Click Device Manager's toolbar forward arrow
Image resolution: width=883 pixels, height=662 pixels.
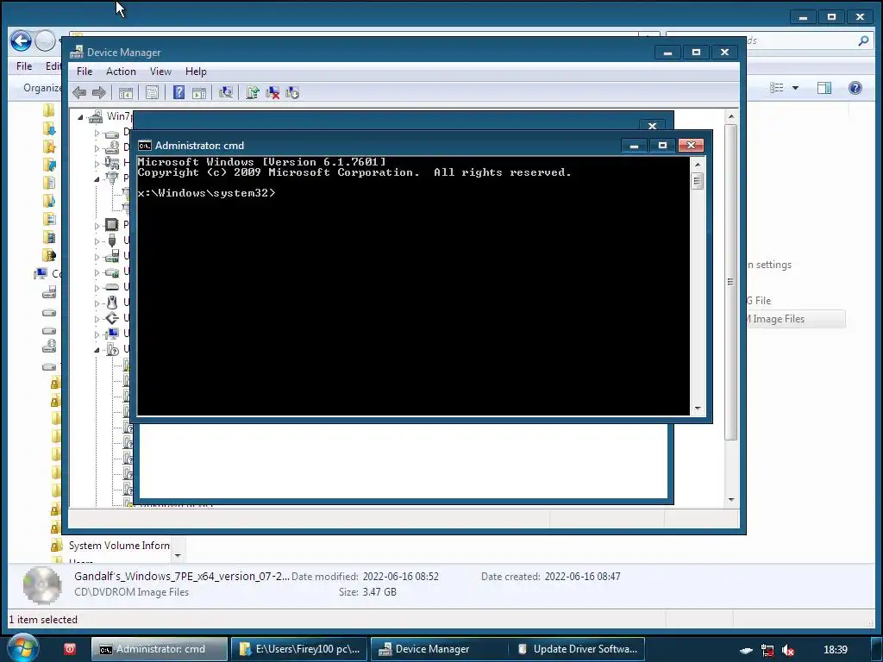coord(99,93)
